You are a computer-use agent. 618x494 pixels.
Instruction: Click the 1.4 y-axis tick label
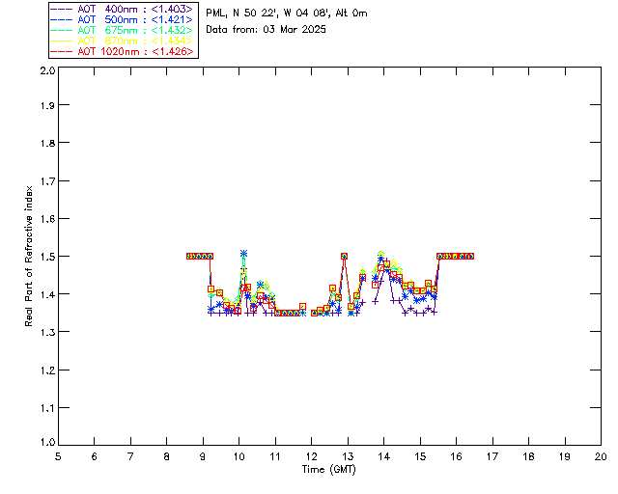pyautogui.click(x=47, y=294)
